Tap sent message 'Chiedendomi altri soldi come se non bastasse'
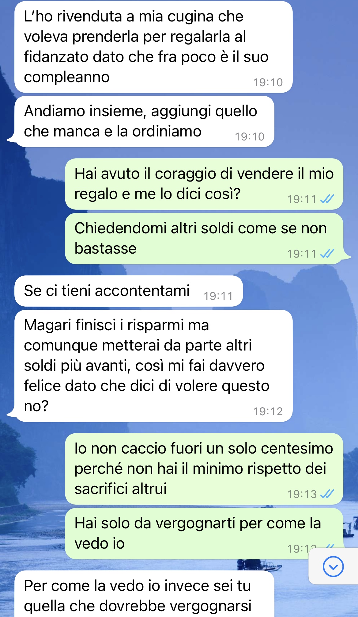 pos(204,239)
